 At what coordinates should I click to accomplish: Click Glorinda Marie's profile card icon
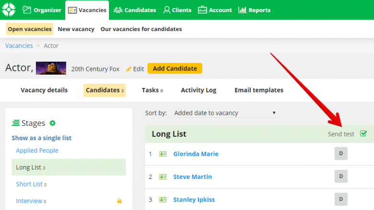(163, 154)
